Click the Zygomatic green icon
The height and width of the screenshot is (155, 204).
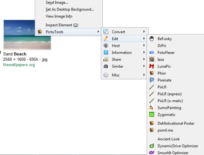coord(152,115)
